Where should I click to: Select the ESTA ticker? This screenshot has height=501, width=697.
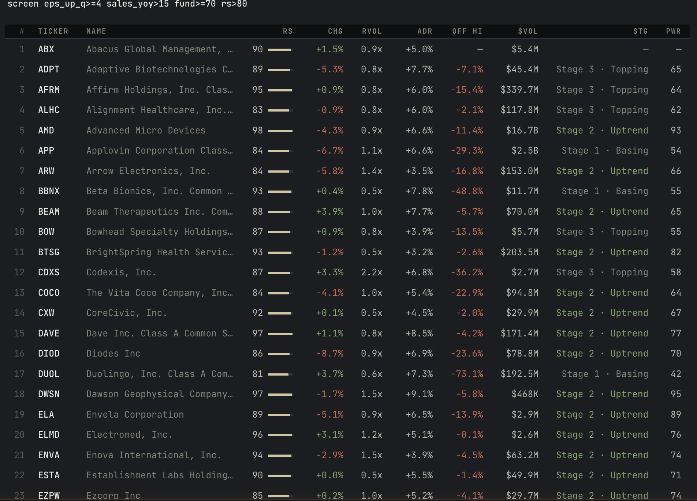(x=49, y=475)
